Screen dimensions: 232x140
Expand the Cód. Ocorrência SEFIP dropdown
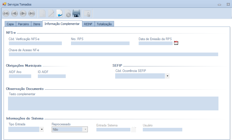167,76
